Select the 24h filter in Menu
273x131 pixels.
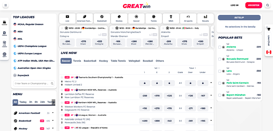pos(43,102)
